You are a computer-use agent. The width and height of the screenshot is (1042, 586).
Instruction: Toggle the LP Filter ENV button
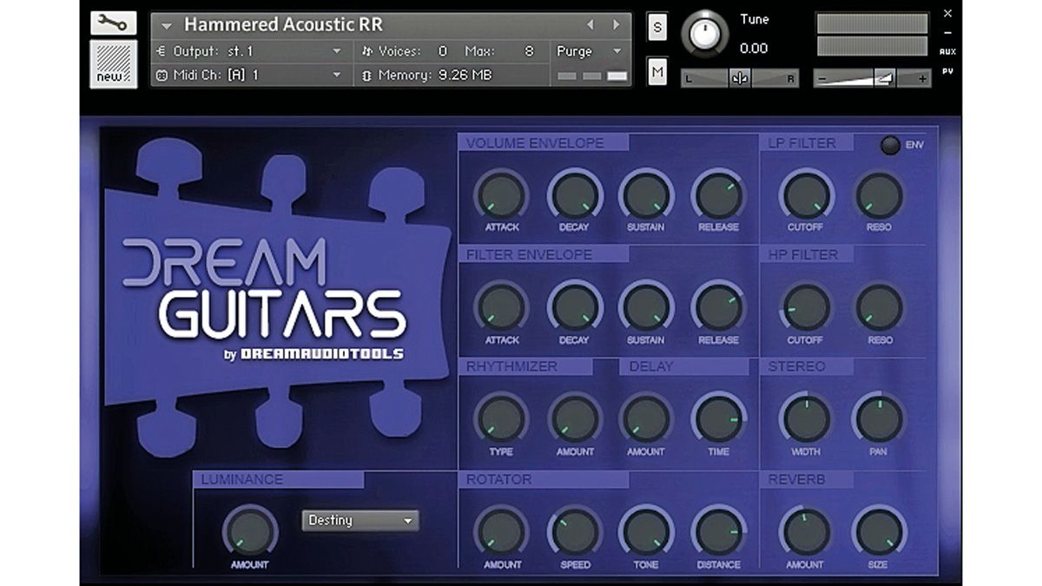890,145
